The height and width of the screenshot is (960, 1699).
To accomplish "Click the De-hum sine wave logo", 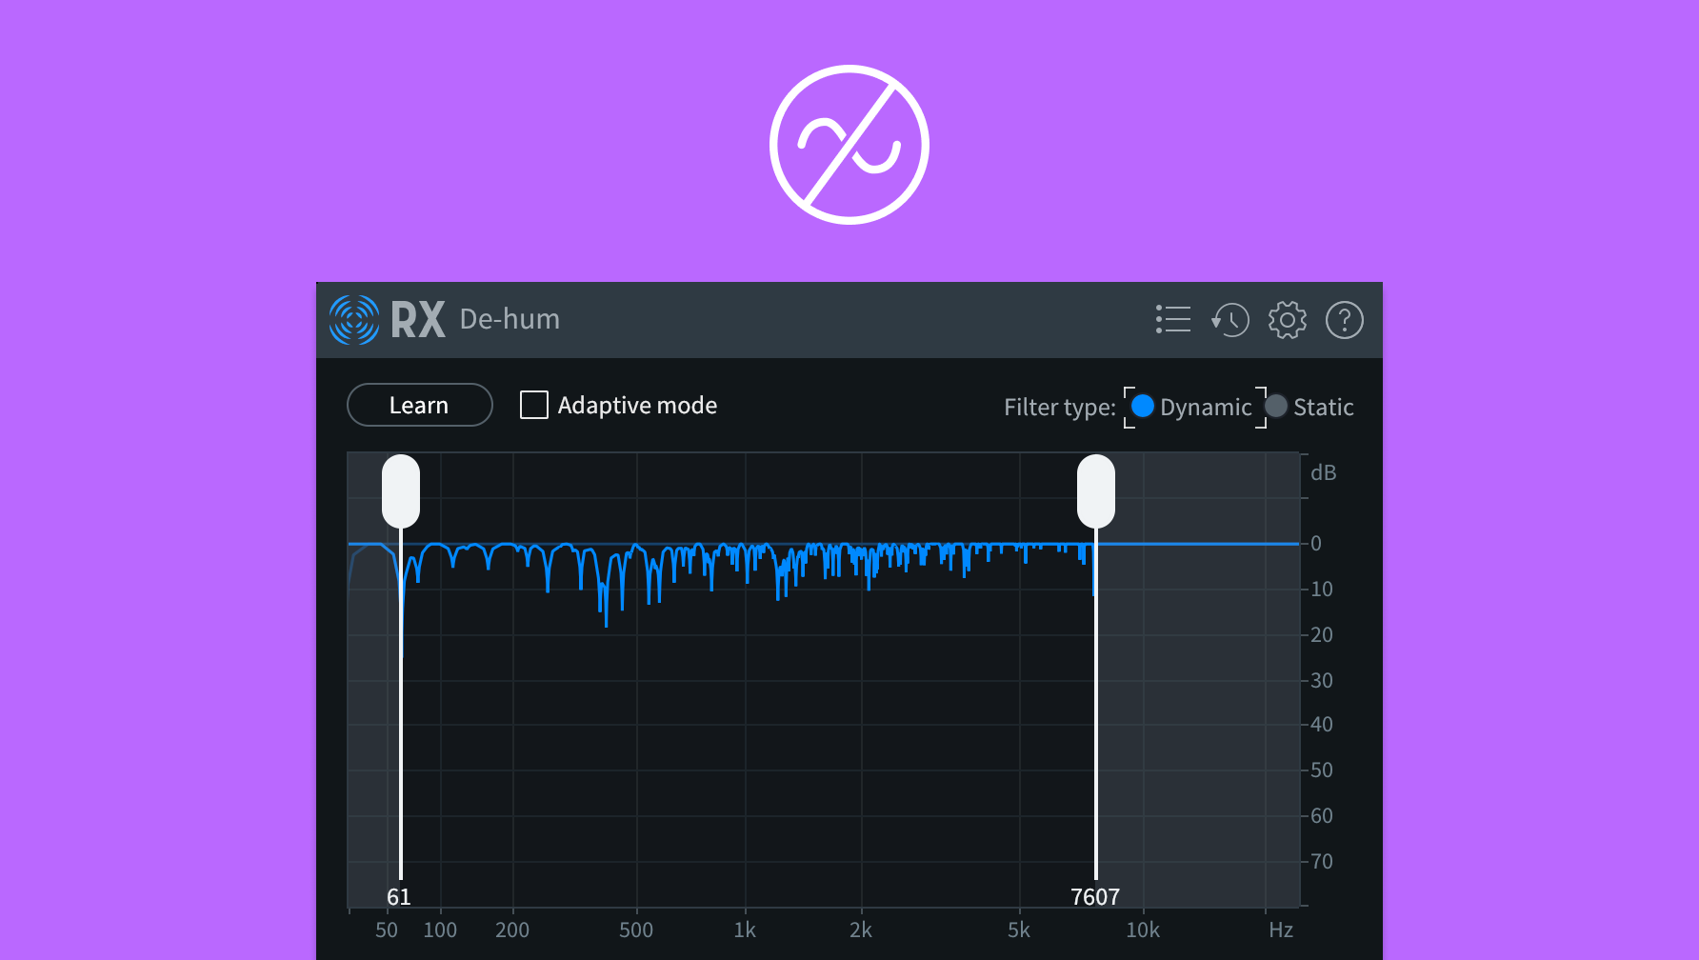I will (x=849, y=145).
